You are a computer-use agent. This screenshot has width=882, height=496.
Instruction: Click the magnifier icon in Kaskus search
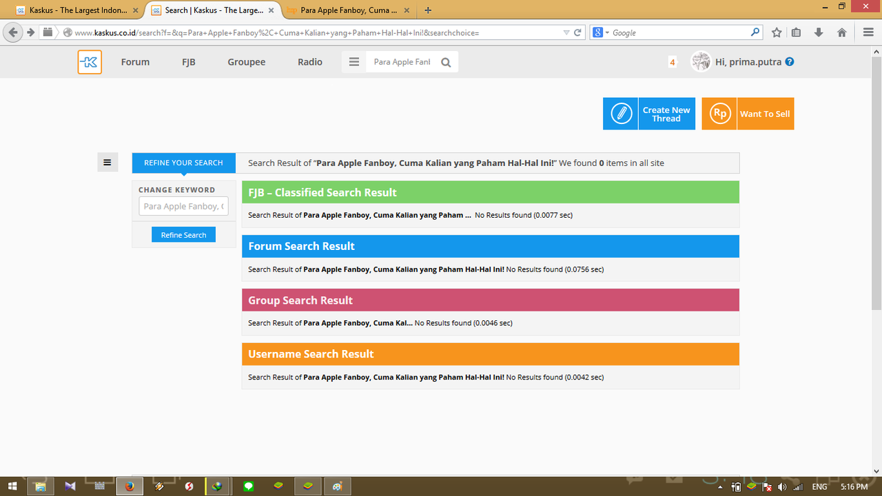446,62
